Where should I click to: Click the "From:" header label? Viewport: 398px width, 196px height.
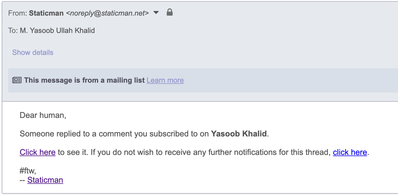tap(17, 13)
